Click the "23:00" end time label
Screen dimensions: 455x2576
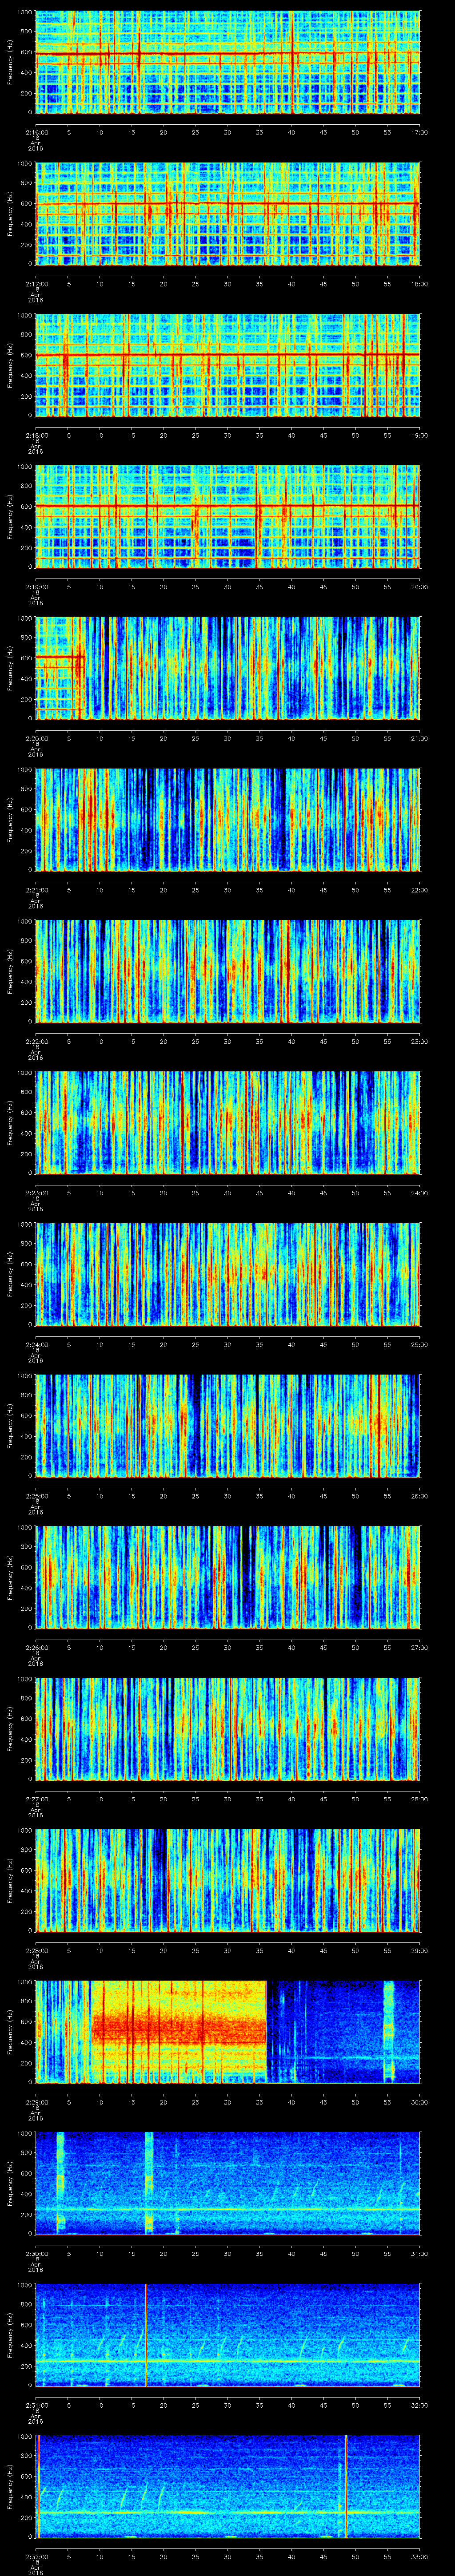pos(420,1041)
